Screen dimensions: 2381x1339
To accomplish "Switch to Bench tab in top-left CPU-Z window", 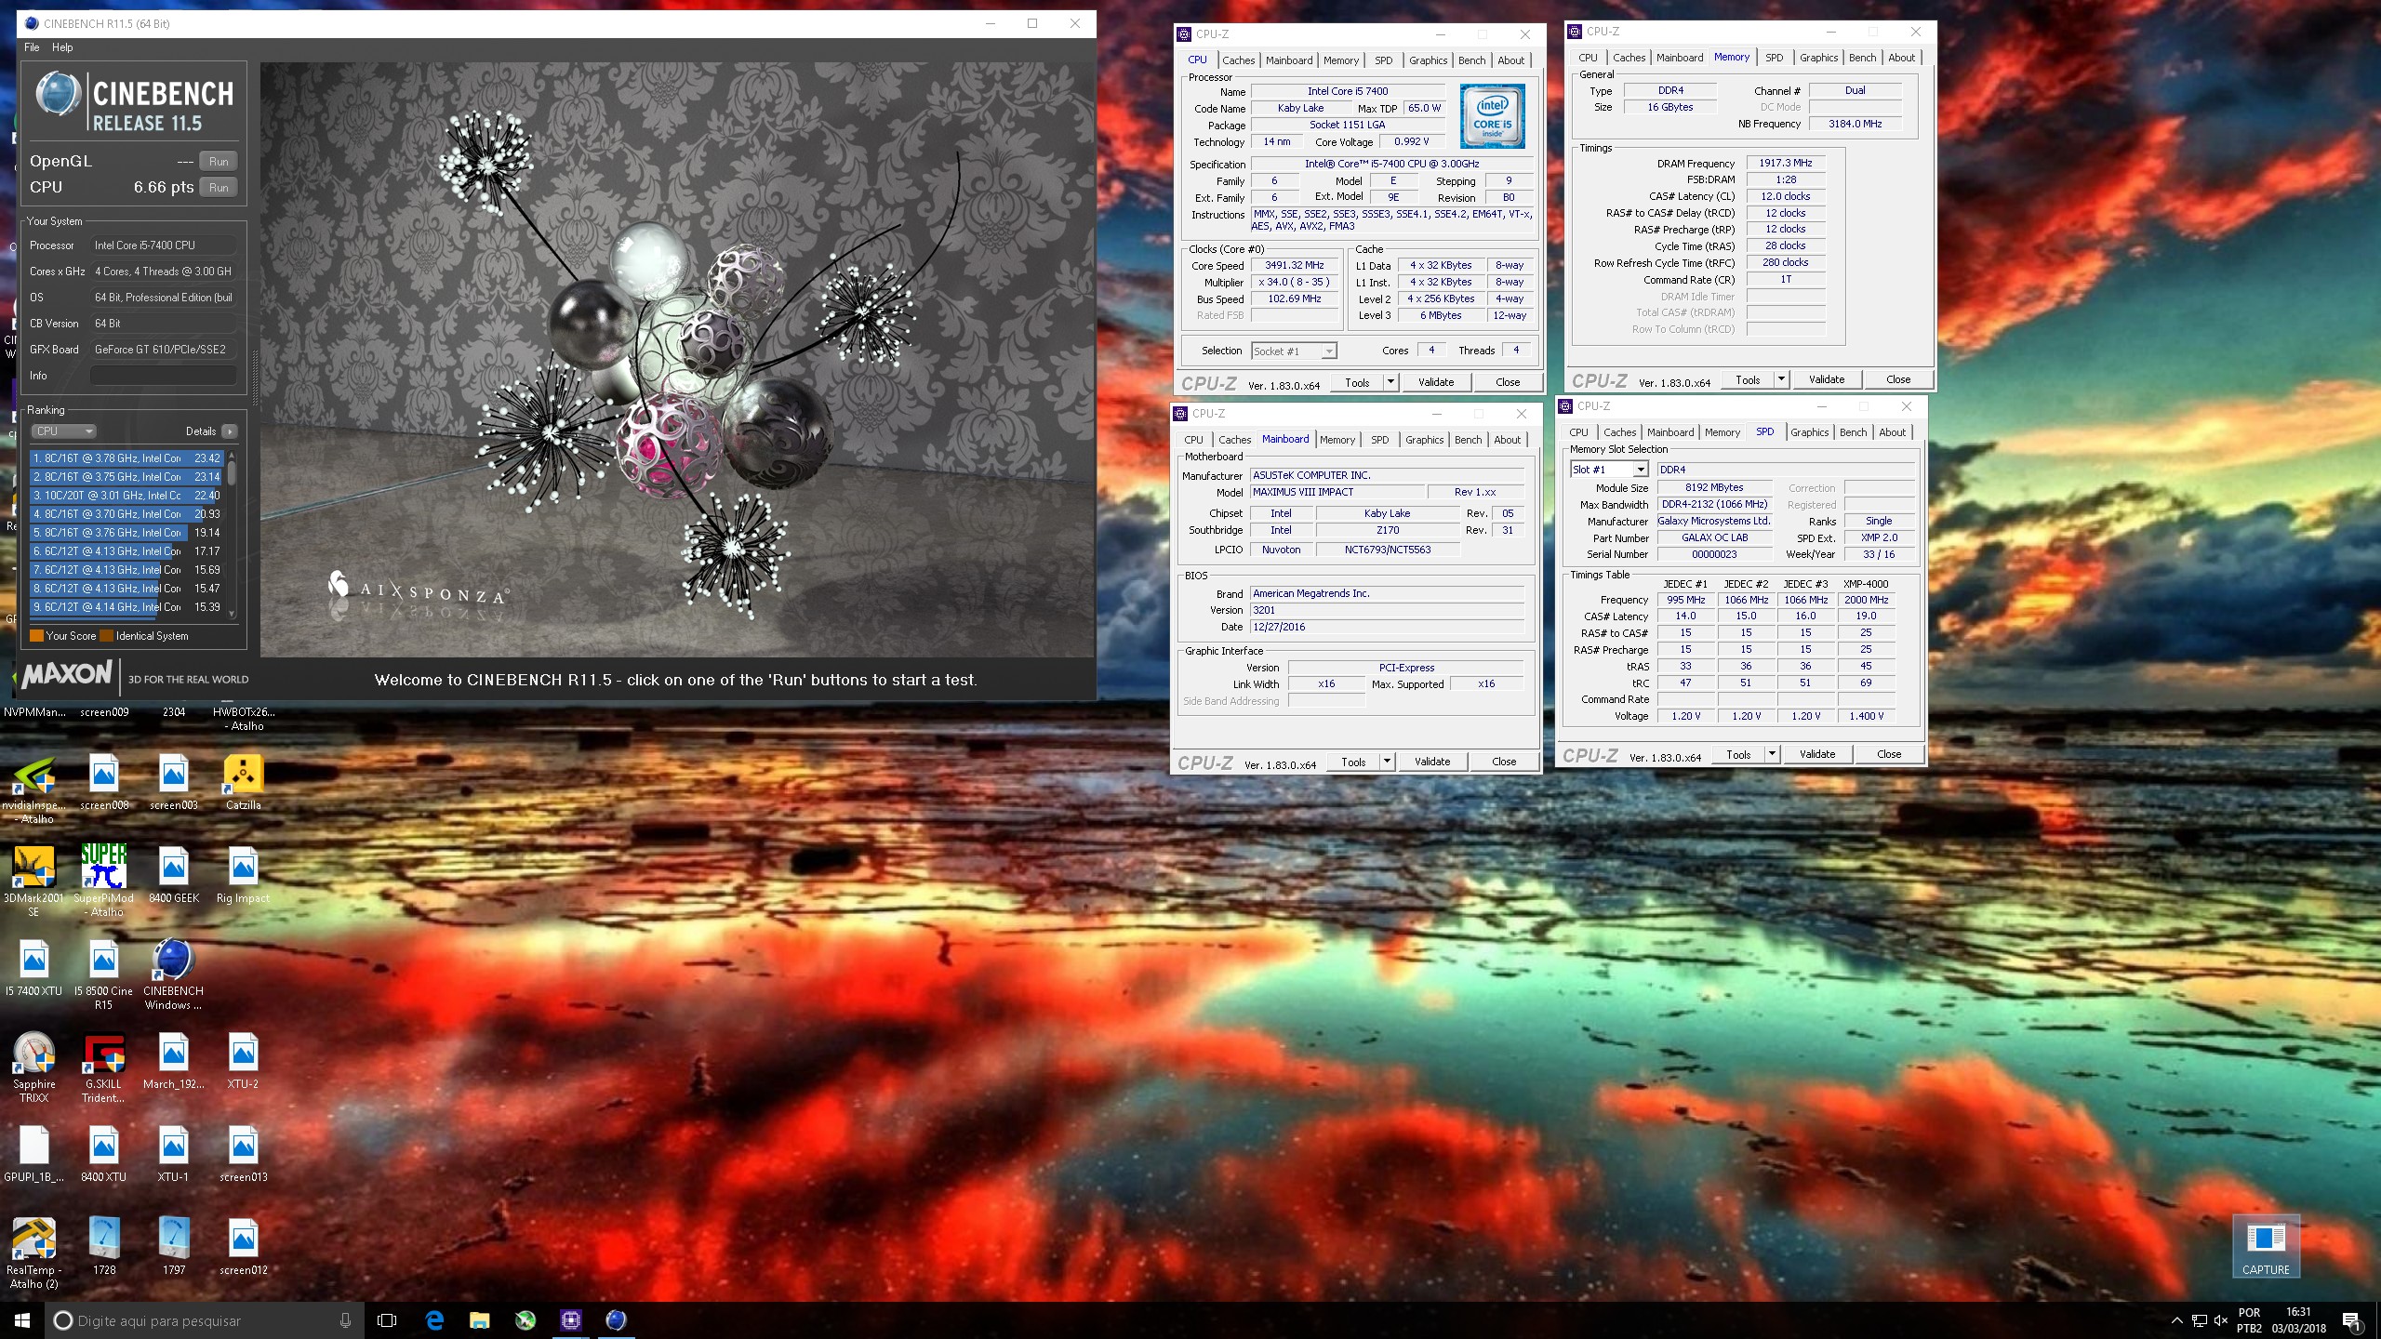I will [x=1471, y=60].
